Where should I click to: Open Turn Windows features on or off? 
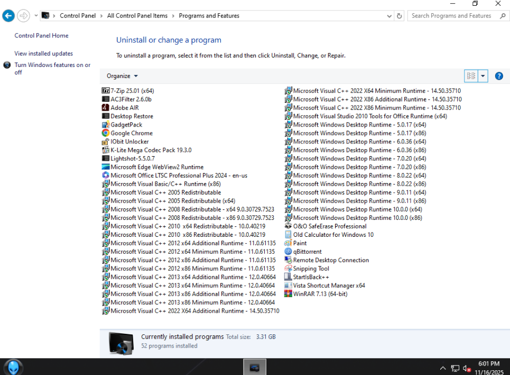point(52,69)
